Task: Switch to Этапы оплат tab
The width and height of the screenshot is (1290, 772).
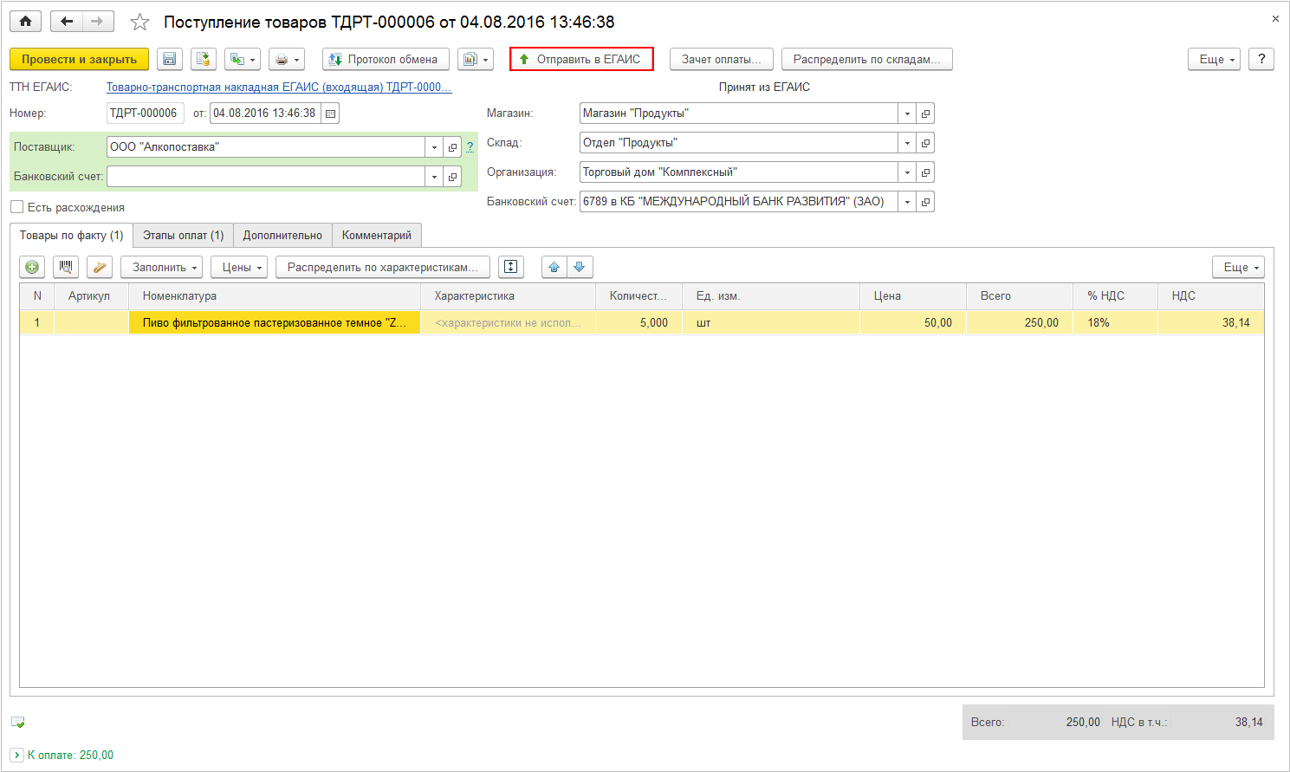Action: (x=183, y=236)
